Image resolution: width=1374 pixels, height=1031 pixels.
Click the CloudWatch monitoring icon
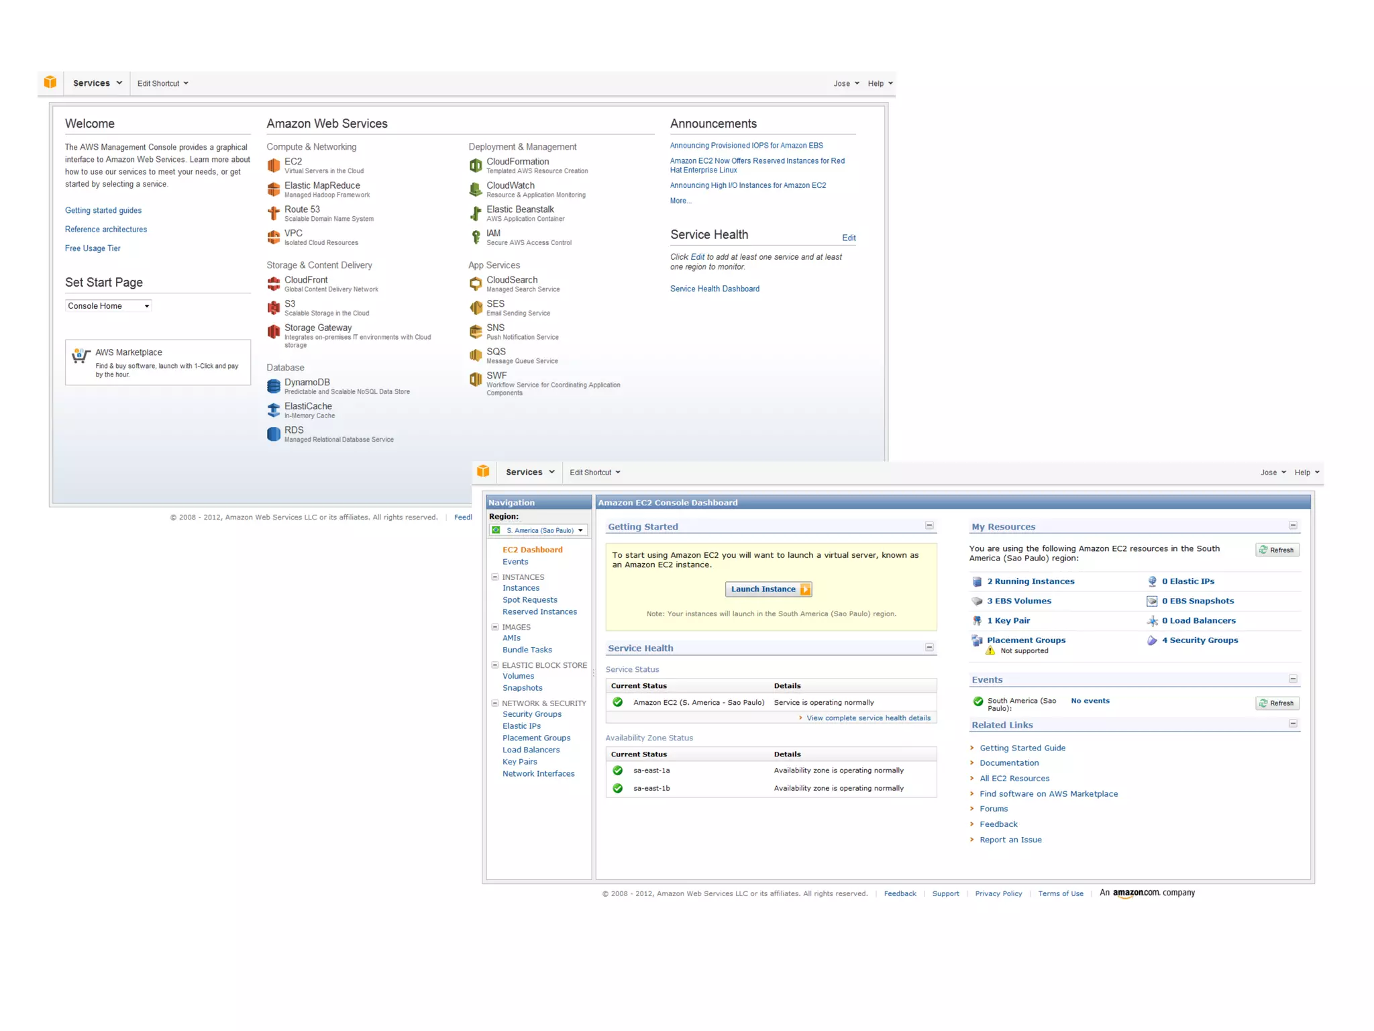coord(476,189)
